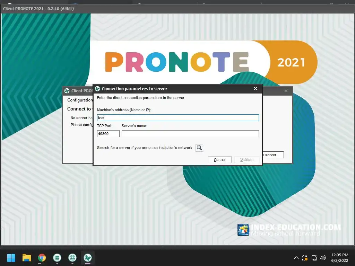Open the server stack app in taskbar
355x266 pixels.
[57, 258]
